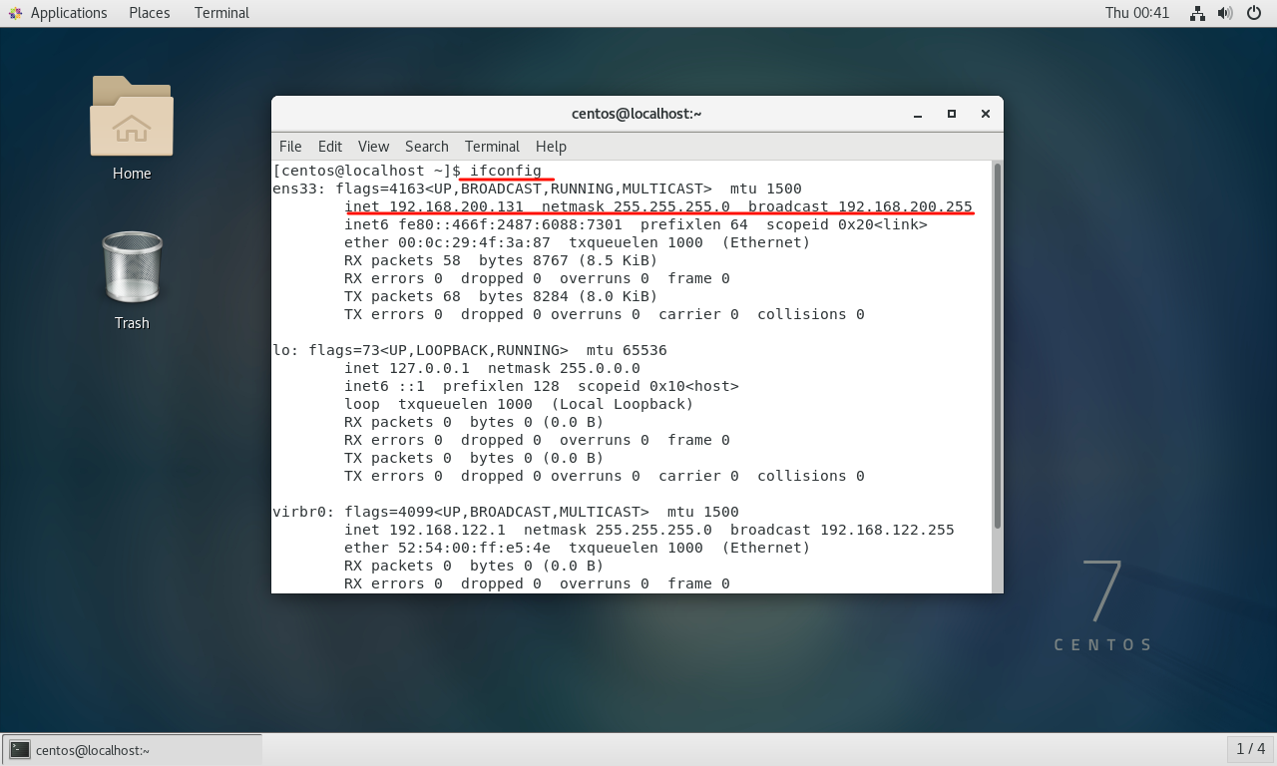Click the Trash label on desktop

coord(132,323)
